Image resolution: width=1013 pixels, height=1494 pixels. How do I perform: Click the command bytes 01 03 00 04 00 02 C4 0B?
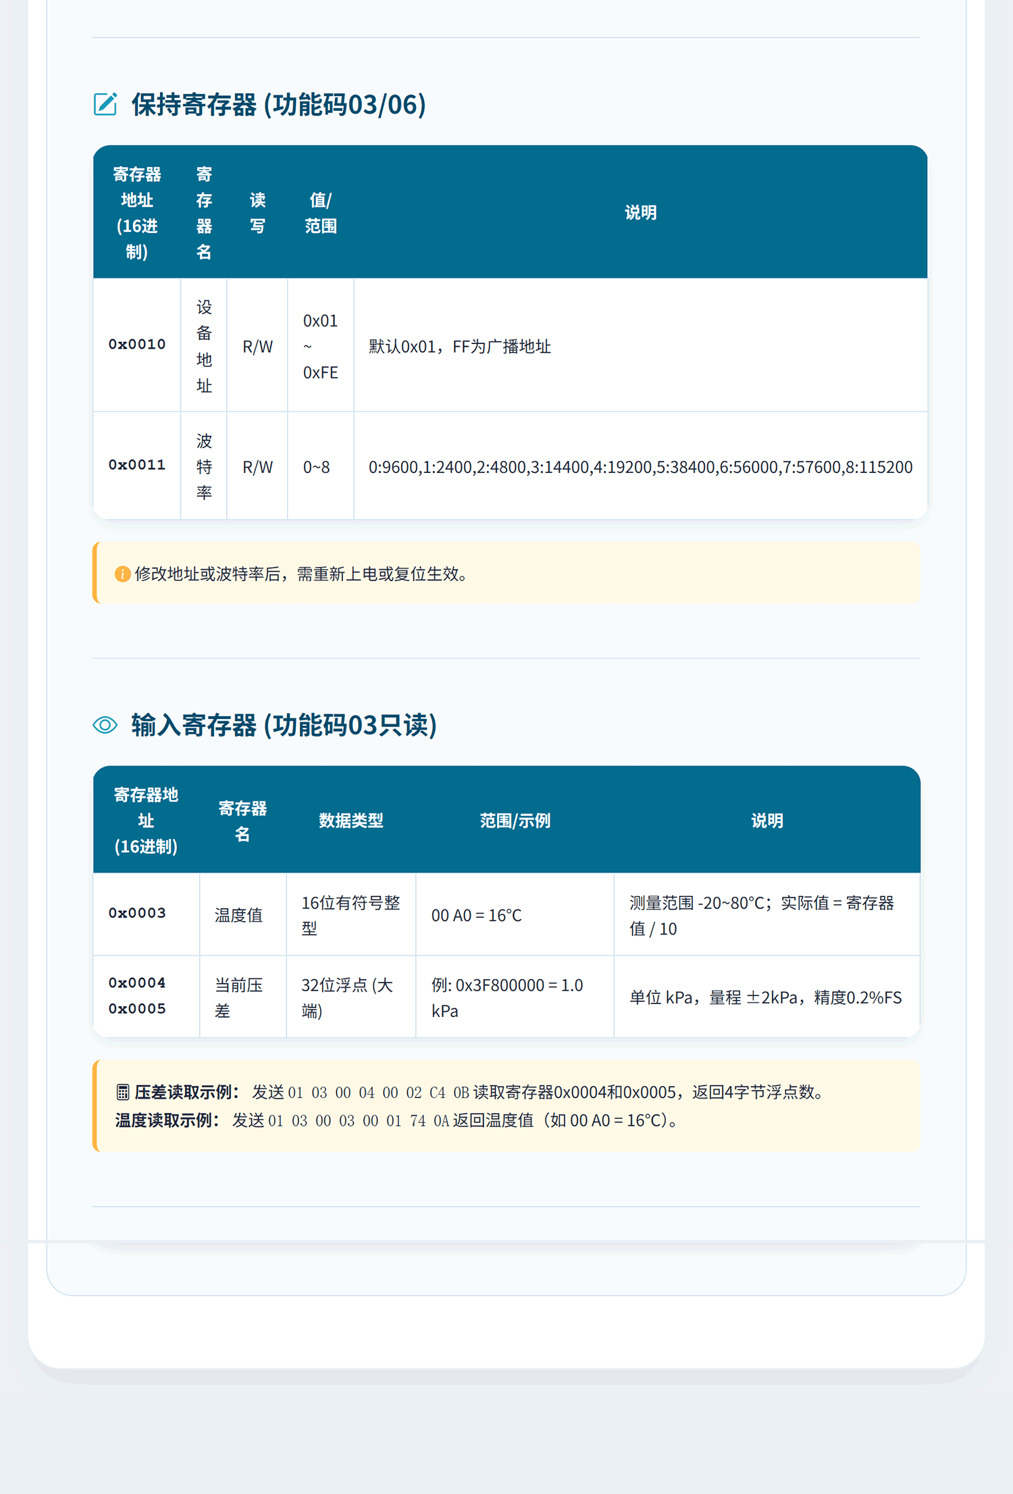pyautogui.click(x=378, y=1093)
